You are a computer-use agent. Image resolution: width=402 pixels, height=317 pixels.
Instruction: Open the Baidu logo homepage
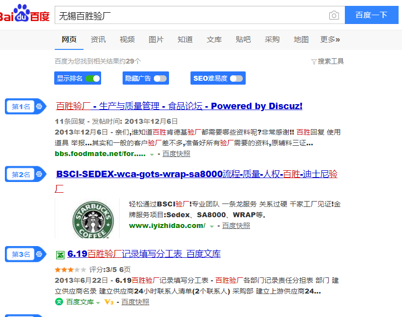coord(24,13)
